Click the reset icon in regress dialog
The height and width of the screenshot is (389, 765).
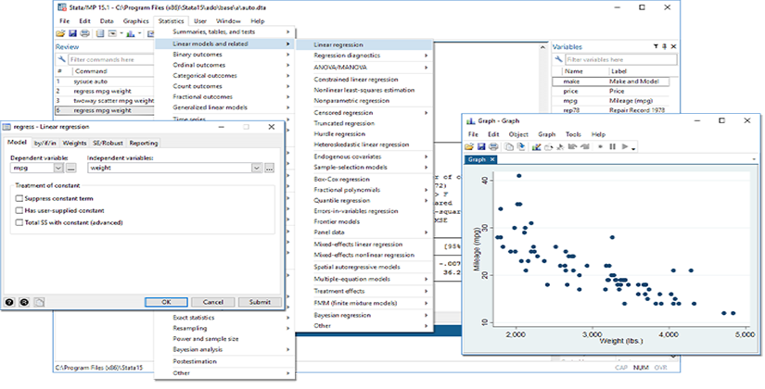pyautogui.click(x=22, y=302)
